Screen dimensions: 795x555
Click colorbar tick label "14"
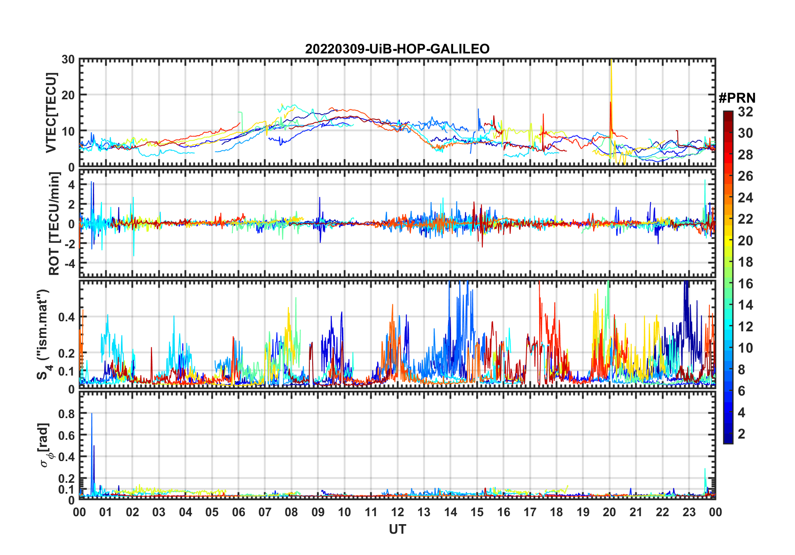(x=745, y=305)
